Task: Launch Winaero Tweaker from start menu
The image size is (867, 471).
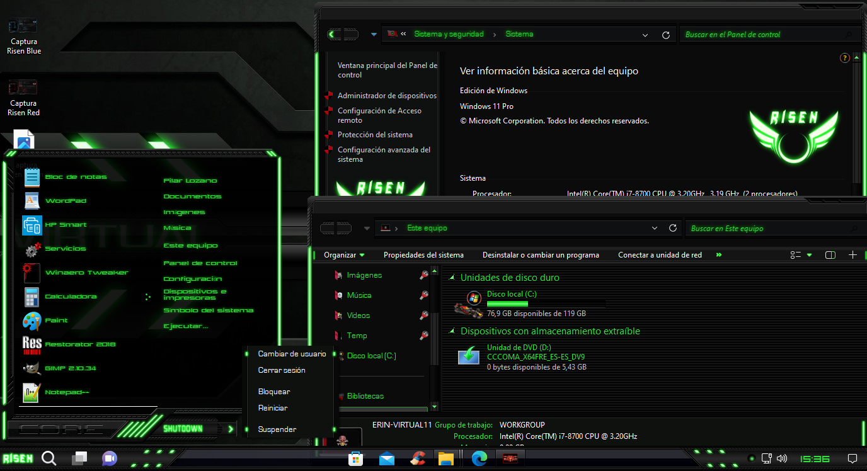Action: [76, 273]
